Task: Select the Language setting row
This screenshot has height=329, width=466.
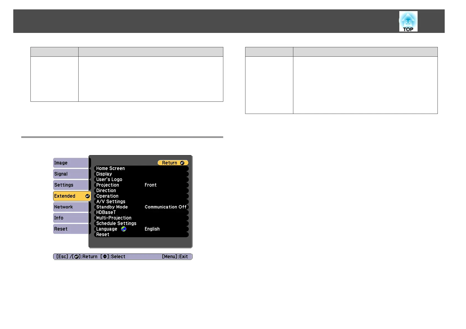Action: pos(141,229)
